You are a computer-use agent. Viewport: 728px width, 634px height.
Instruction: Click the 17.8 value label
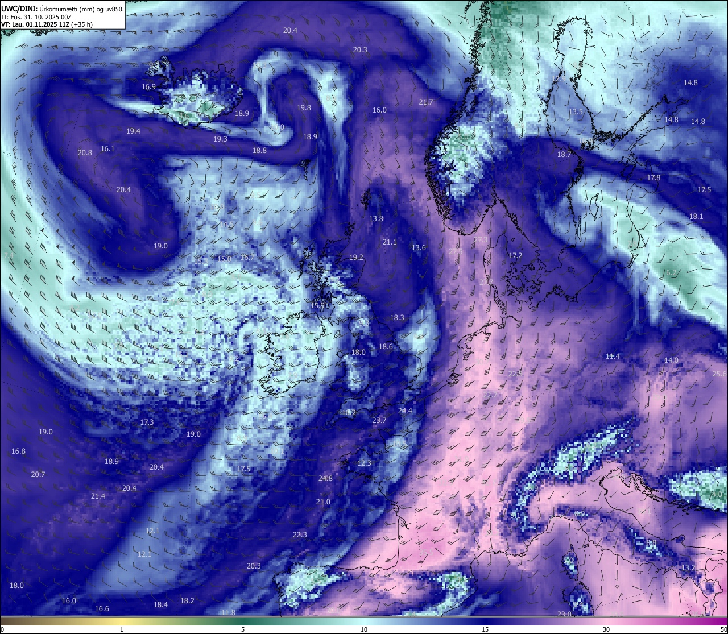point(653,178)
